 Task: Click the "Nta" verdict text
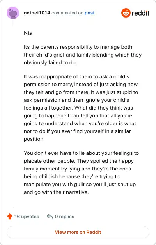point(28,33)
